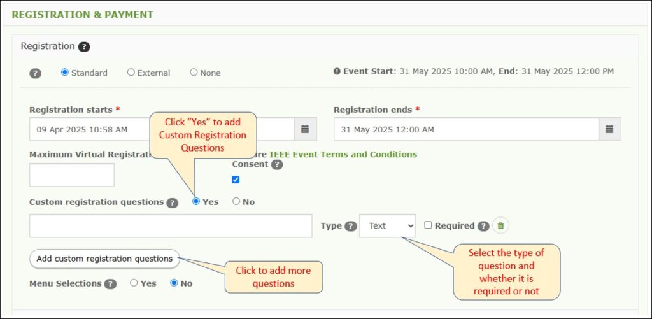Open the Registration ends calendar picker

point(609,129)
